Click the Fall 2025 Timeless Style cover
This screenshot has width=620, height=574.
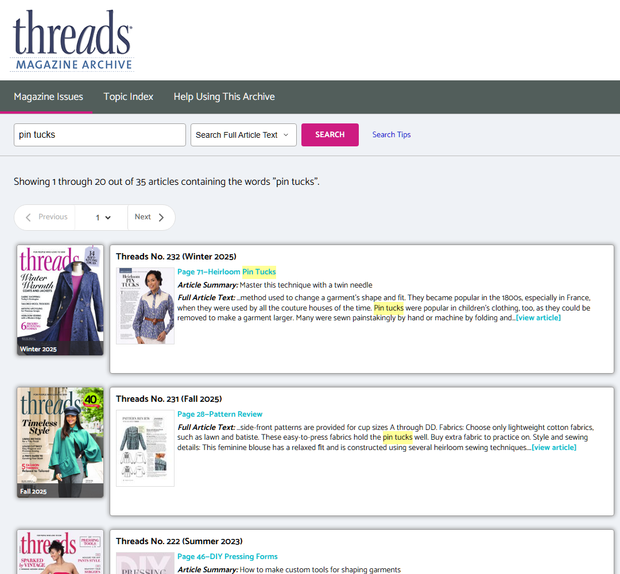click(60, 442)
